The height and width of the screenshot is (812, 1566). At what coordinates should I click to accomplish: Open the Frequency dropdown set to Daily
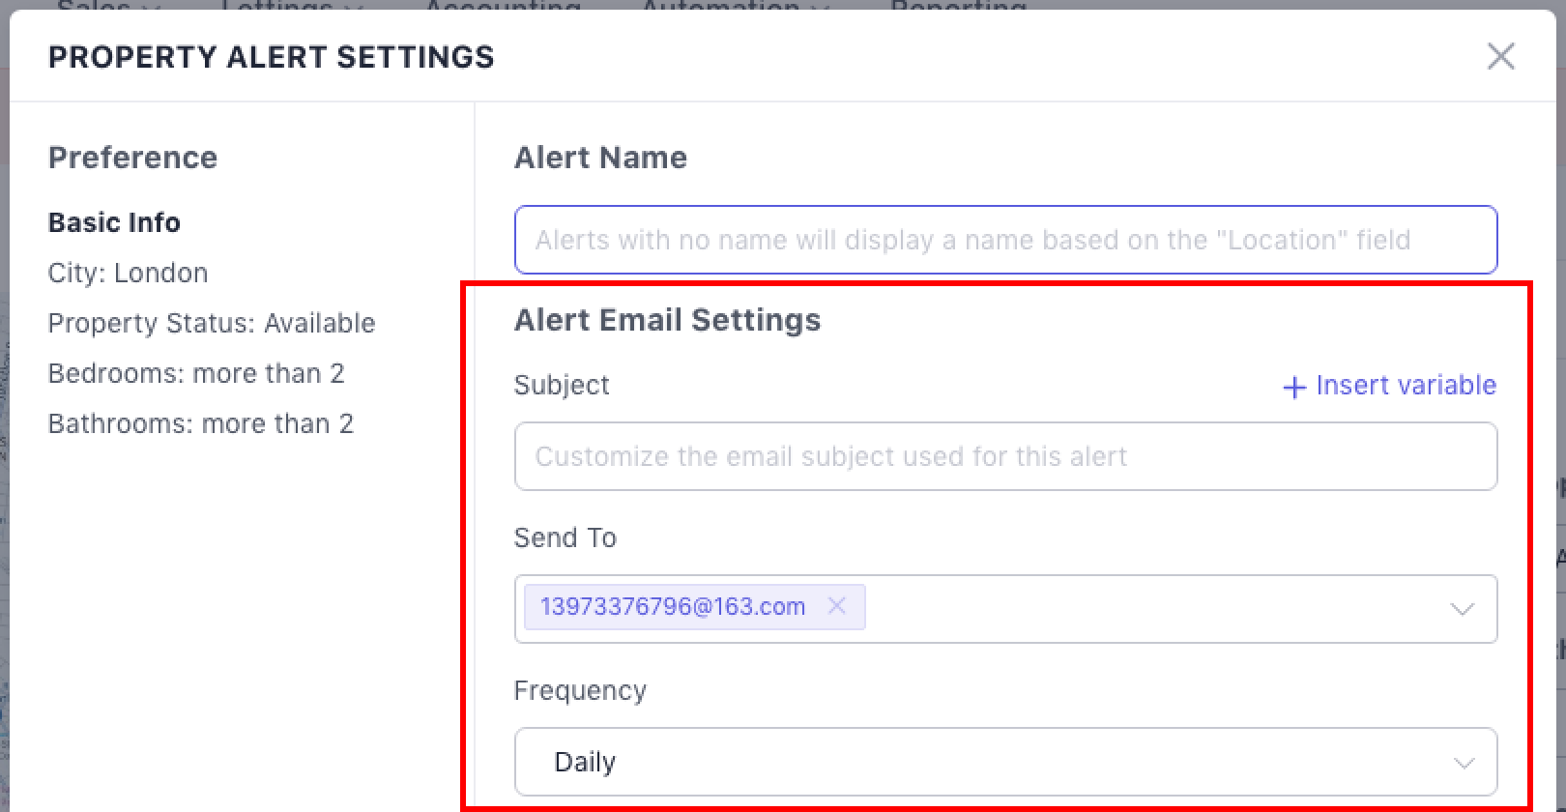[1005, 762]
